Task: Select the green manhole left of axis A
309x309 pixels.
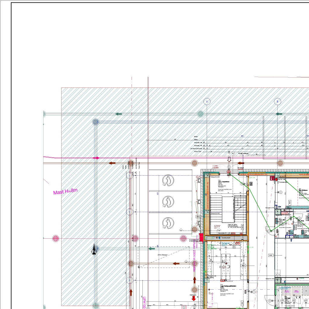Action: pyautogui.click(x=200, y=114)
